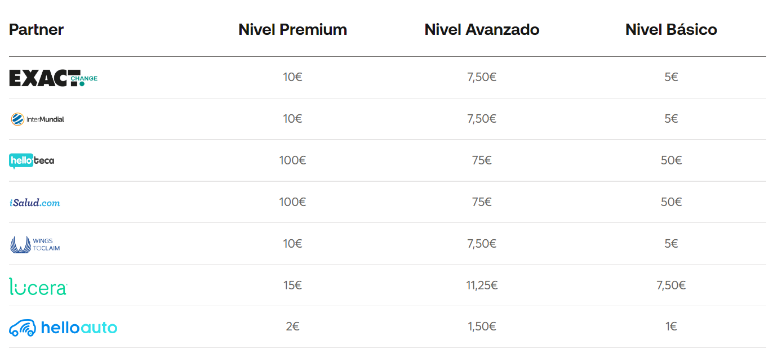Click the Nivel Básico column header

pyautogui.click(x=671, y=29)
